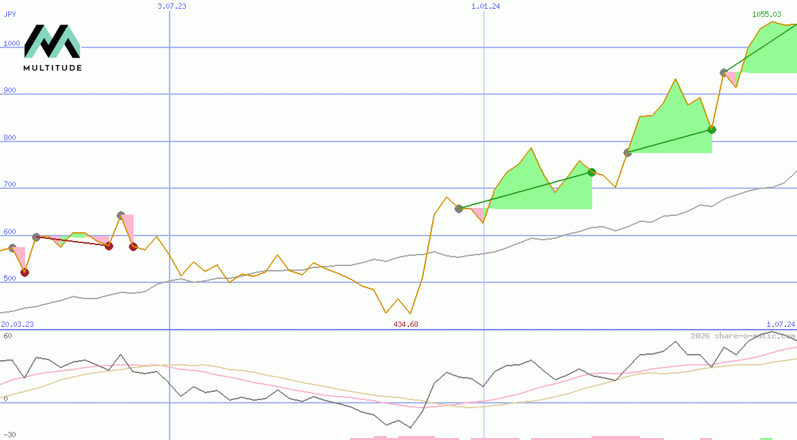The image size is (797, 440).
Task: Open the share-o-matic.com watermark link
Action: pyautogui.click(x=743, y=336)
